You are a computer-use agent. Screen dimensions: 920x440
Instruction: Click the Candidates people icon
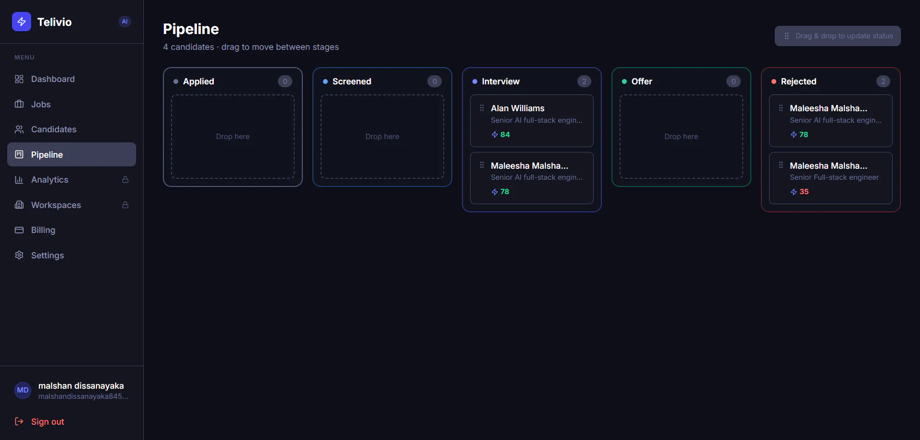19,129
